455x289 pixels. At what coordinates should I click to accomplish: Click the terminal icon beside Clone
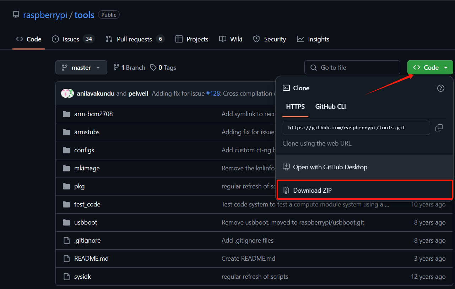tap(286, 88)
